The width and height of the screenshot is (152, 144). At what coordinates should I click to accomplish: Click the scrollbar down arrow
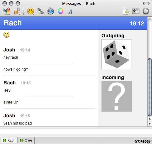coord(150,124)
